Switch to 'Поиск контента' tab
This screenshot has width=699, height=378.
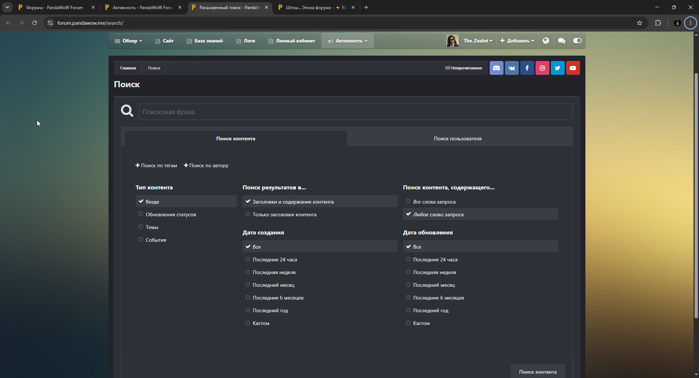point(236,138)
